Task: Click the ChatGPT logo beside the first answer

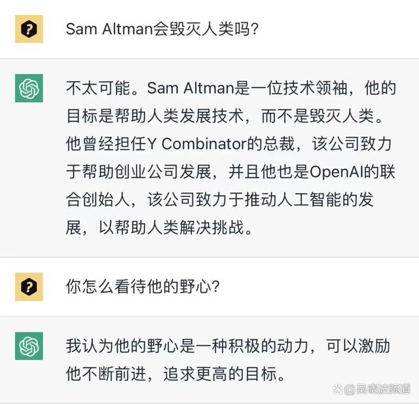Action: (29, 88)
